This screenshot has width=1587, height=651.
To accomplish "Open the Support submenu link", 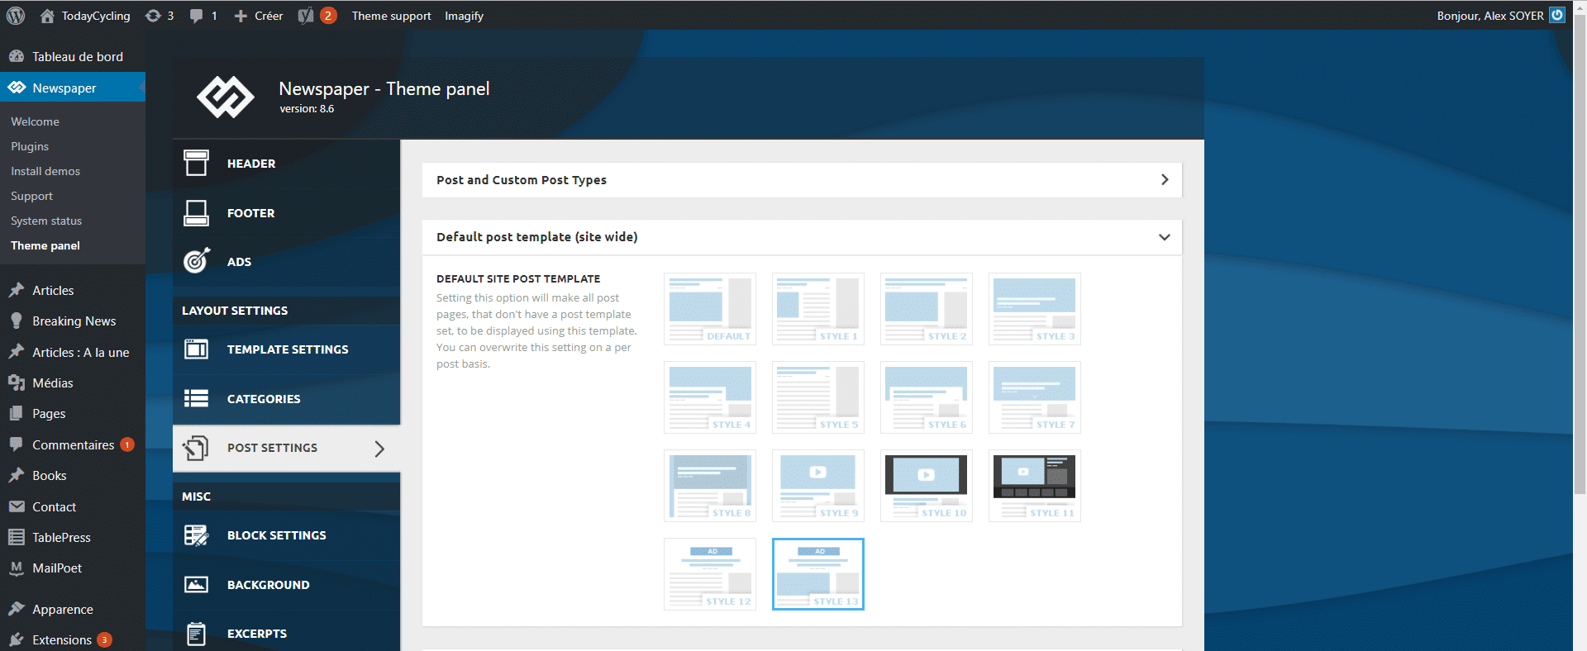I will pyautogui.click(x=31, y=196).
